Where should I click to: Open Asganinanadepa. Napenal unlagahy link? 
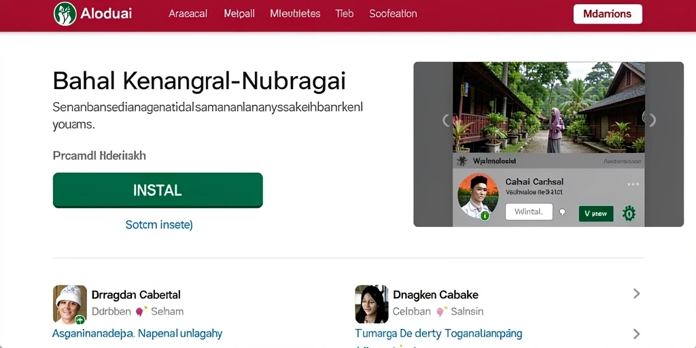(x=137, y=333)
